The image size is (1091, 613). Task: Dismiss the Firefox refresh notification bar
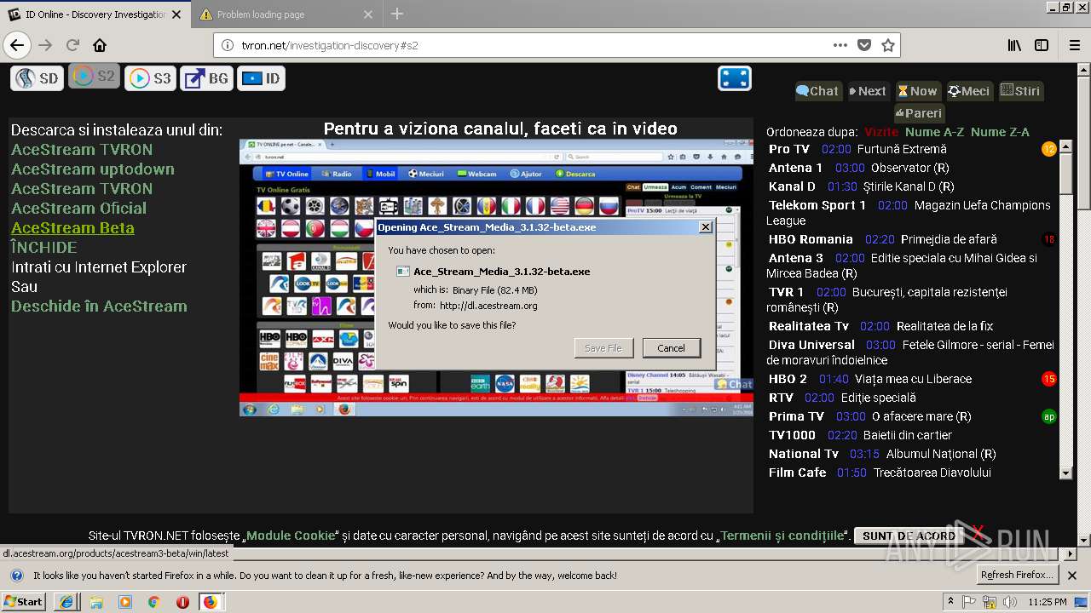1072,576
